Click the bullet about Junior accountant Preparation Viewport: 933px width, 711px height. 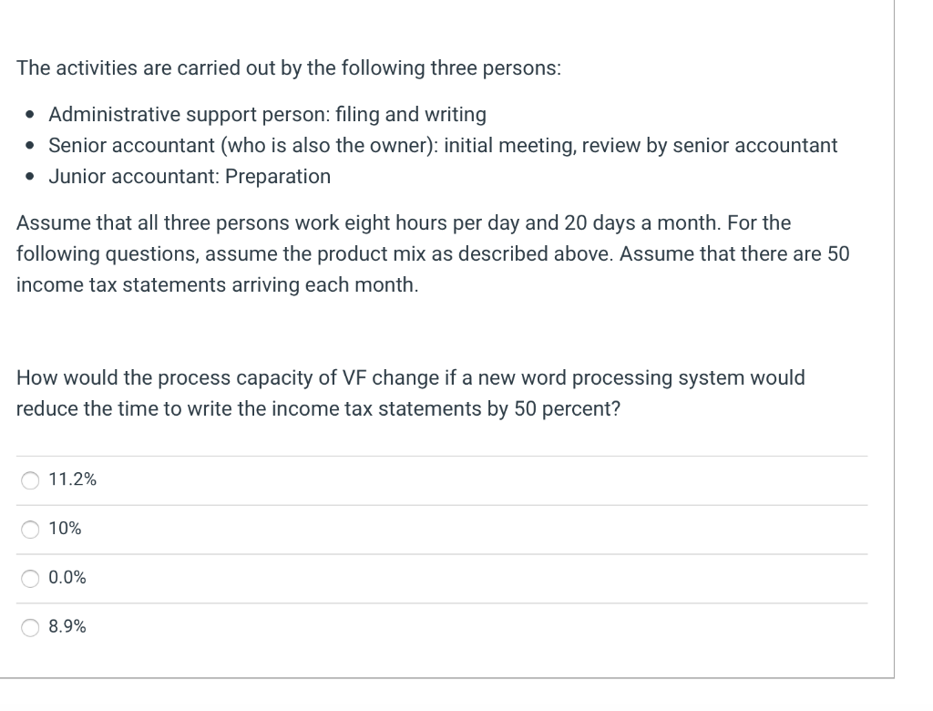190,176
